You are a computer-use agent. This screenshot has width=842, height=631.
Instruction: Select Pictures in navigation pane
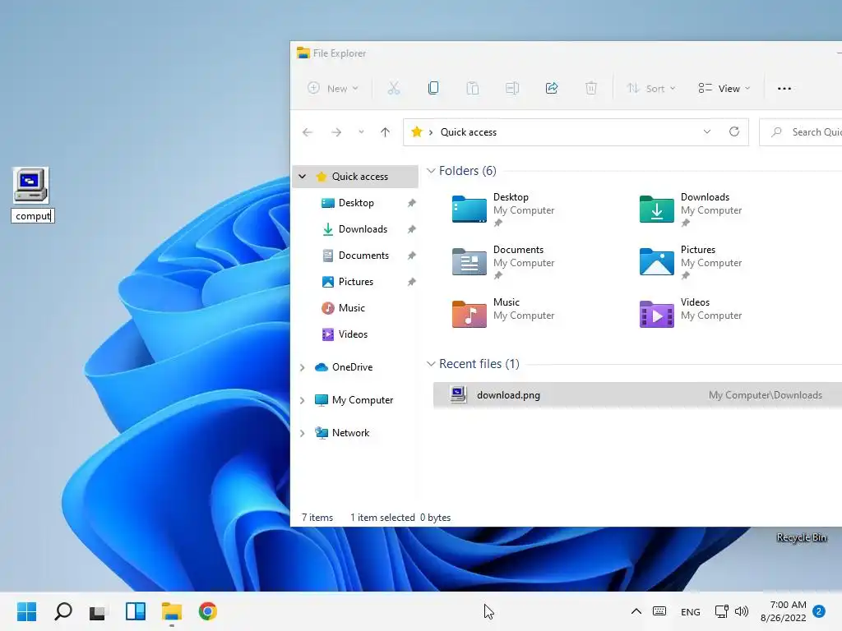click(x=355, y=282)
